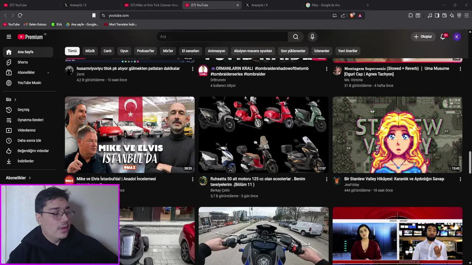Toggle the browser sidebar panel icon
The width and height of the screenshot is (472, 265).
437,15
